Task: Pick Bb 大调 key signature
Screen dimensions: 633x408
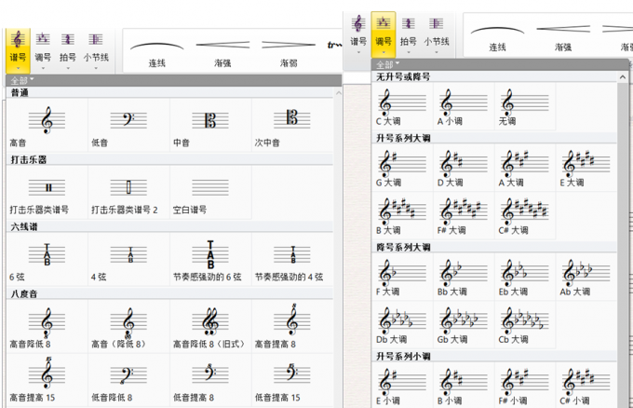Action: (x=464, y=277)
